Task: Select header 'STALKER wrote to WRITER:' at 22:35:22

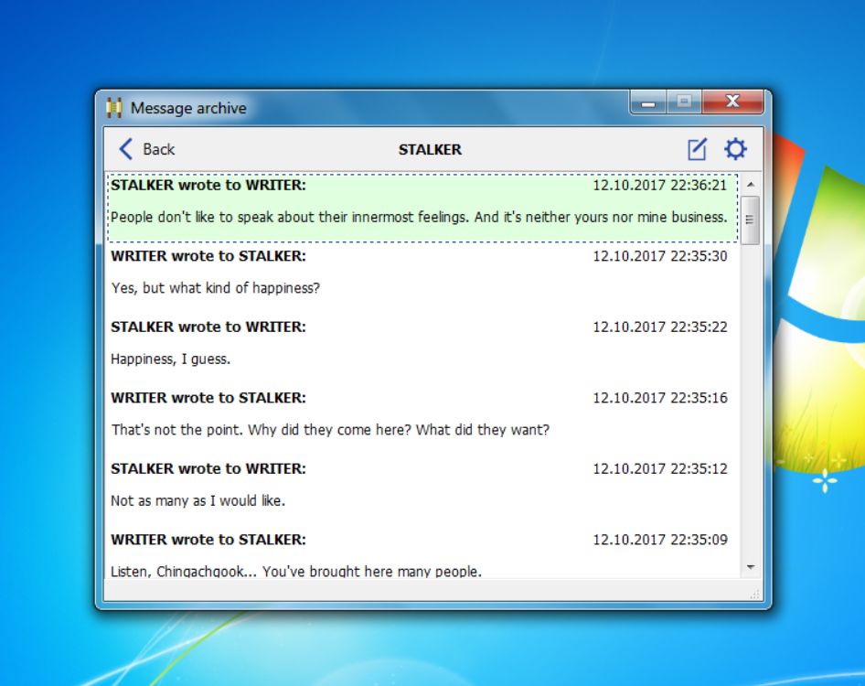Action: [208, 327]
